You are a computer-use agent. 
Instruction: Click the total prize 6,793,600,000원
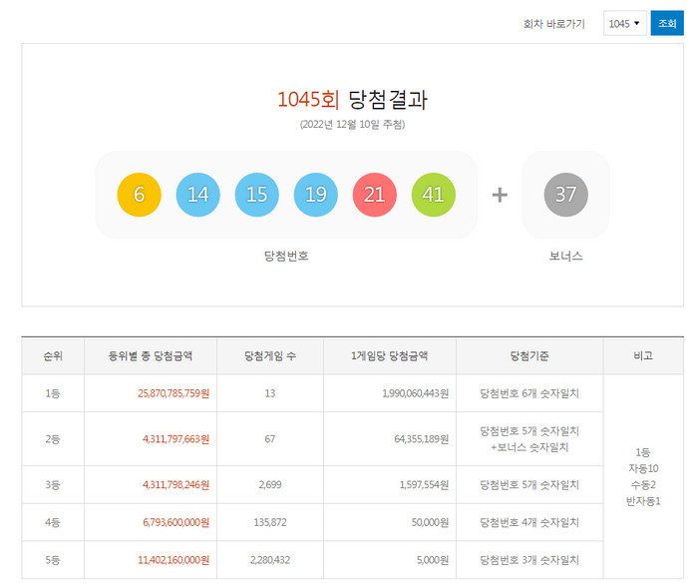(175, 522)
